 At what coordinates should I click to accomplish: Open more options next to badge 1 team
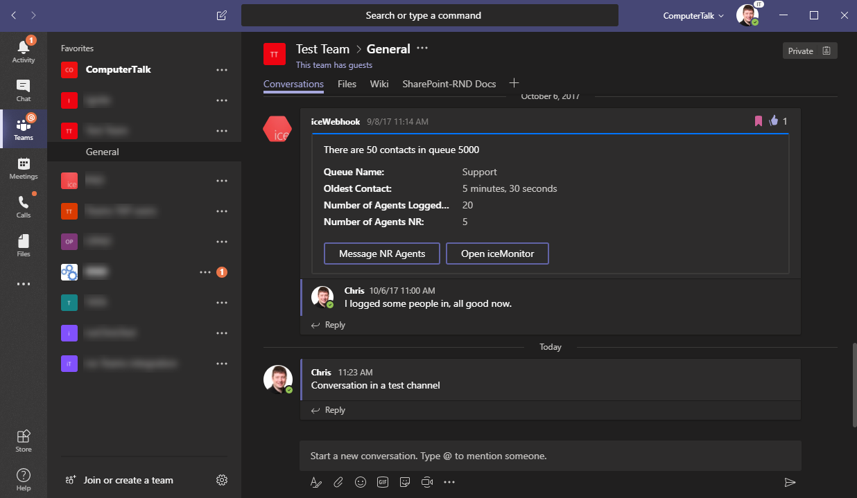point(205,272)
